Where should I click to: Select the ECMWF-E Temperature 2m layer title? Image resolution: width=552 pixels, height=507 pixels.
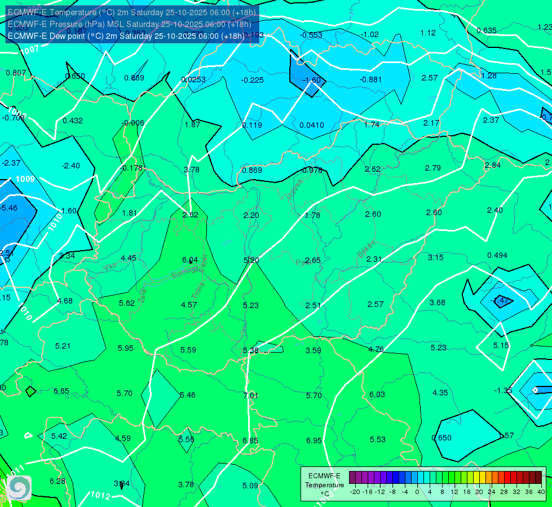tap(132, 12)
